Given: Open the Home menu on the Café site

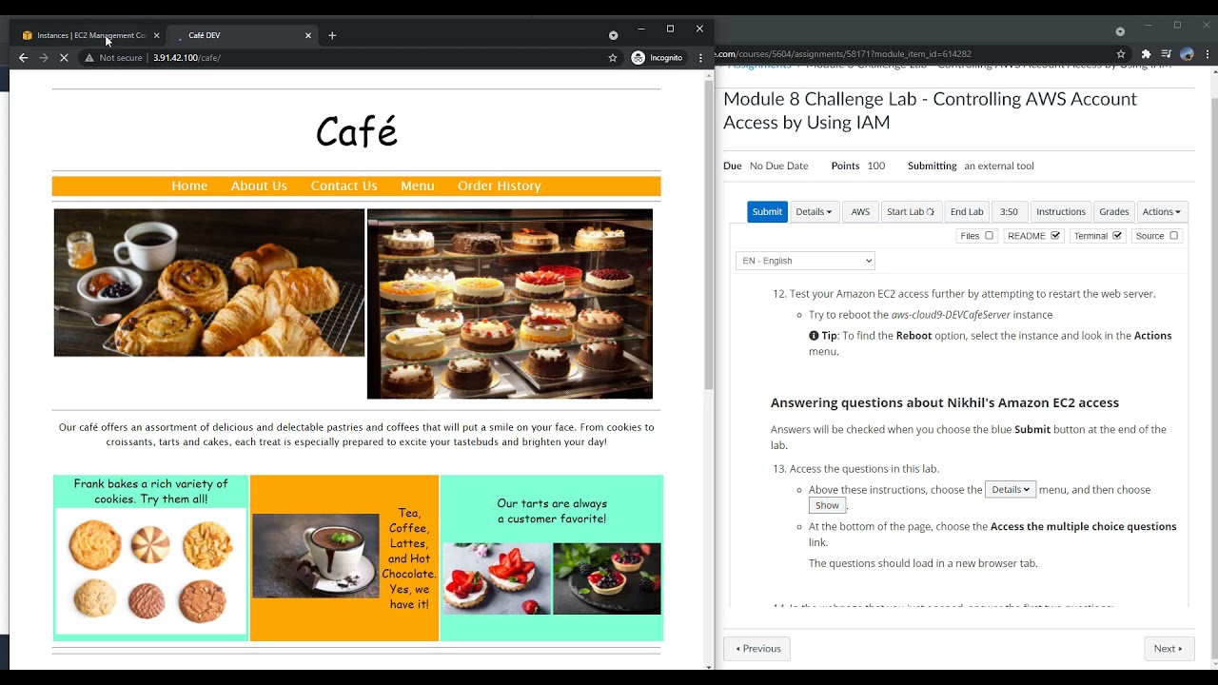Looking at the screenshot, I should pos(189,186).
